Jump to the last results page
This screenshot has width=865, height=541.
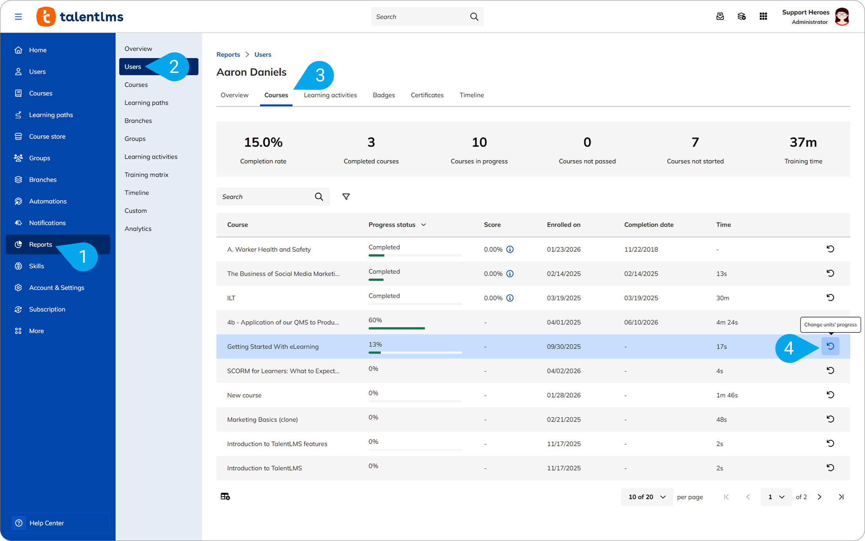point(841,497)
